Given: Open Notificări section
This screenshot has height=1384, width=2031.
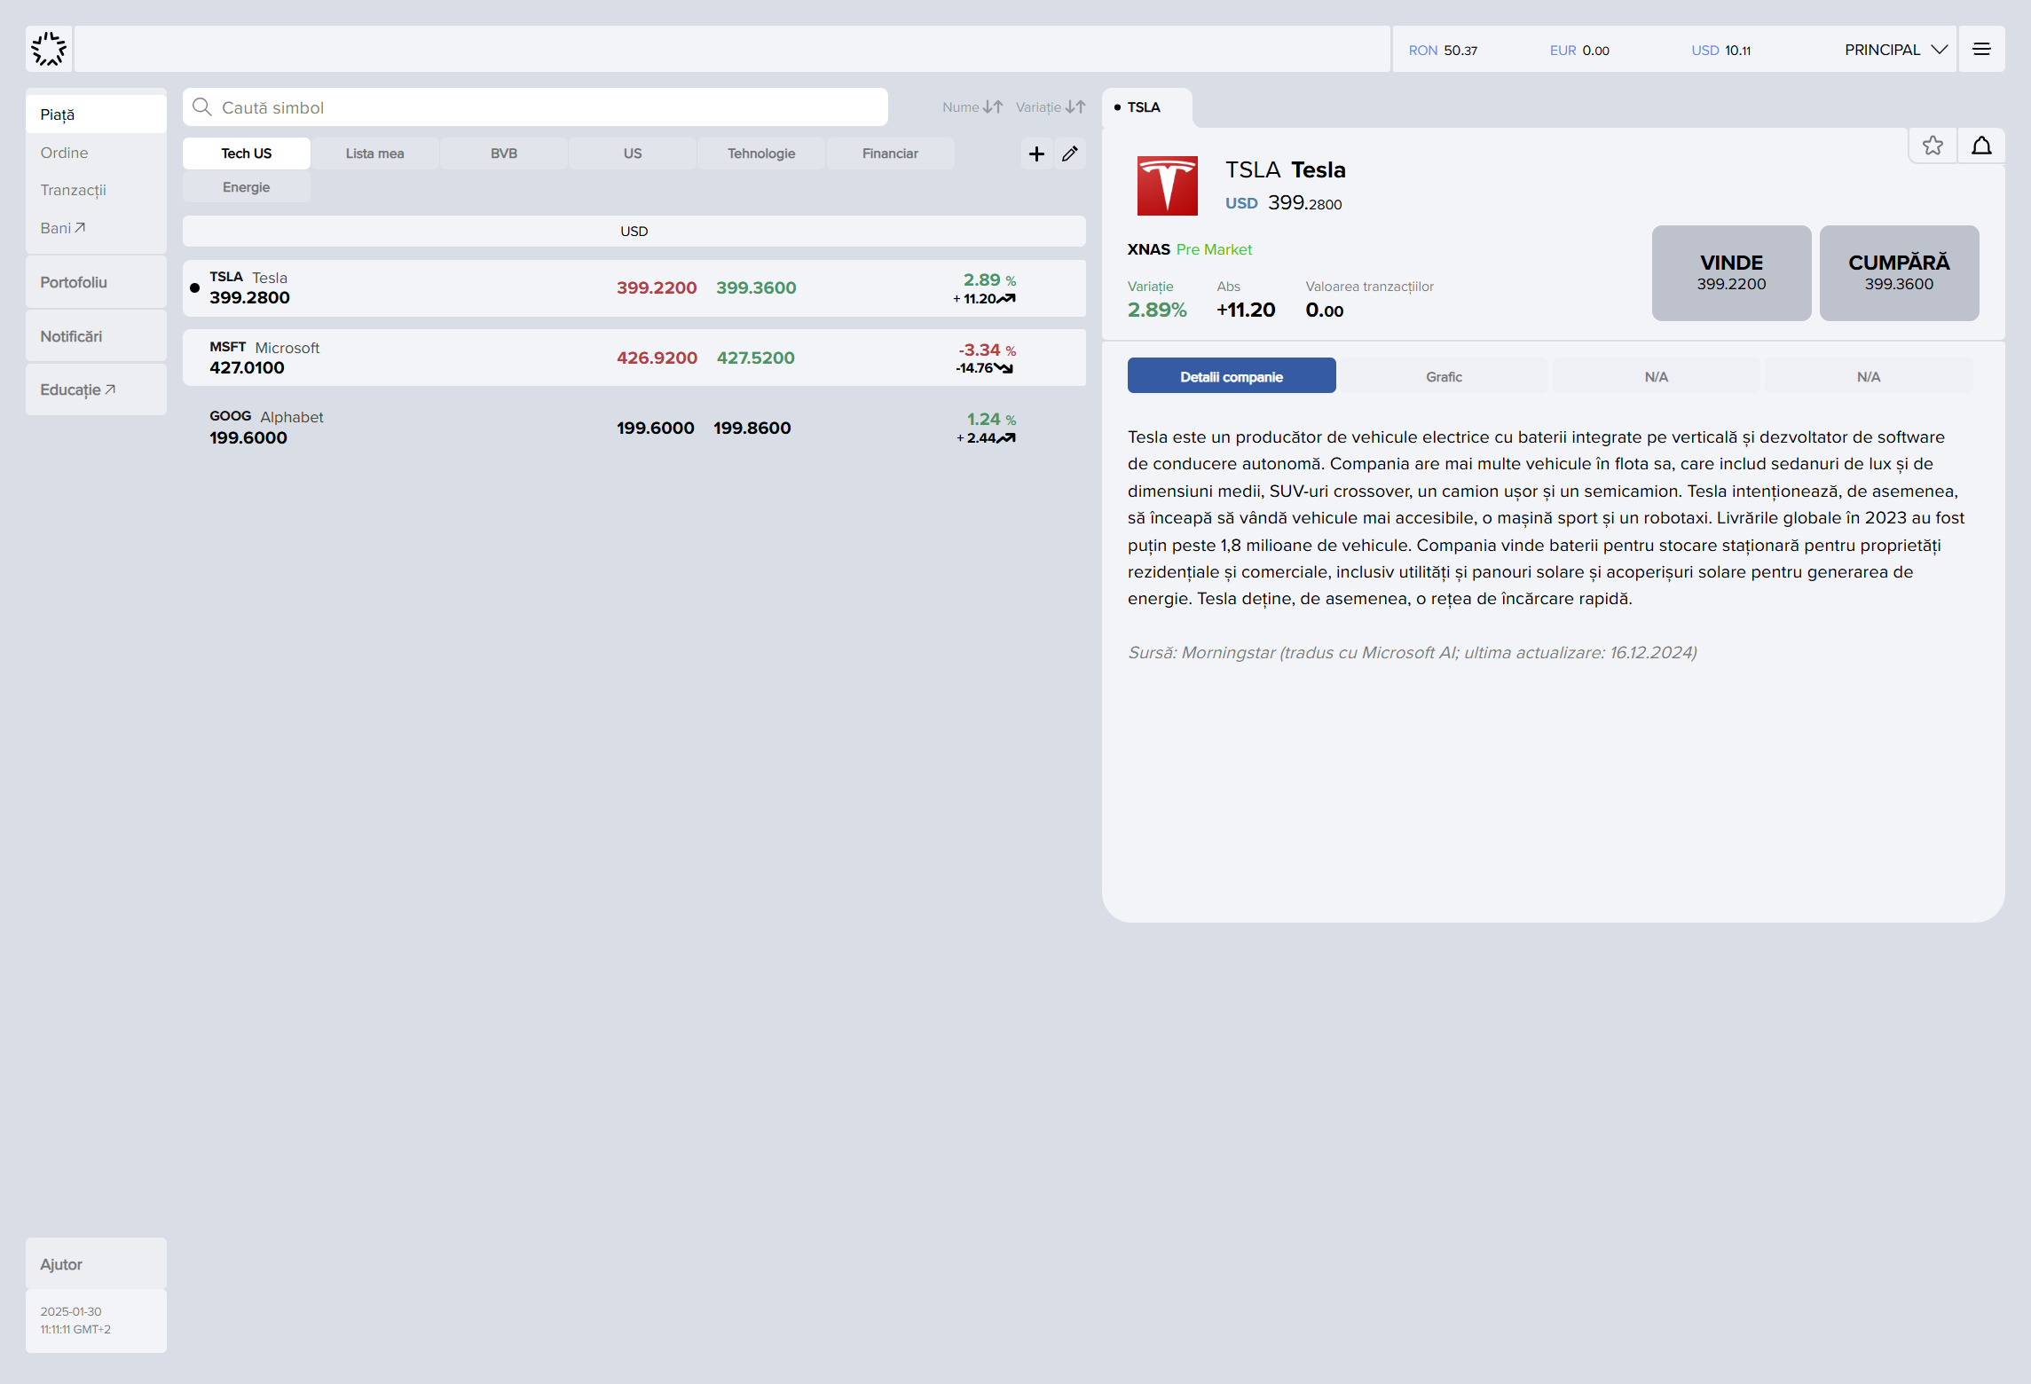Looking at the screenshot, I should point(96,336).
